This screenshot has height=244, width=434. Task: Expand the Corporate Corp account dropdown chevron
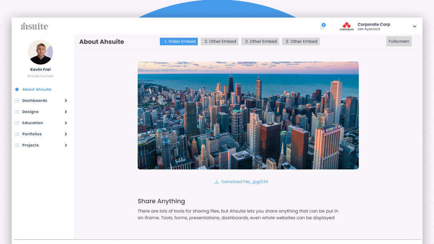[x=414, y=26]
